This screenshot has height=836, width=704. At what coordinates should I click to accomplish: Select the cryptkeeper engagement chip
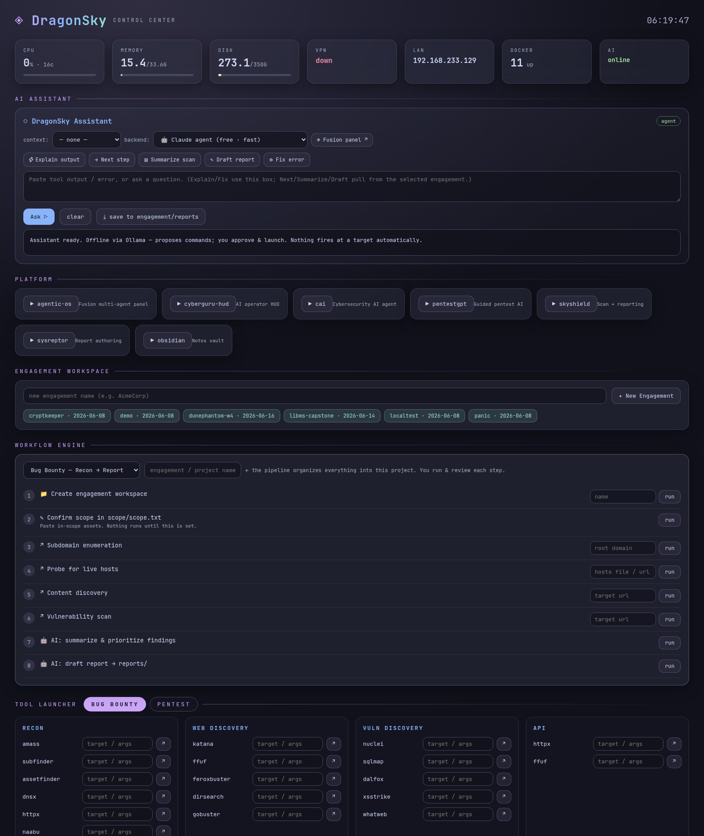click(67, 416)
